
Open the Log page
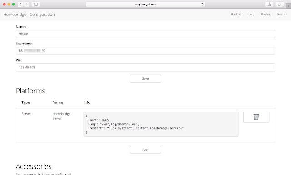[251, 14]
